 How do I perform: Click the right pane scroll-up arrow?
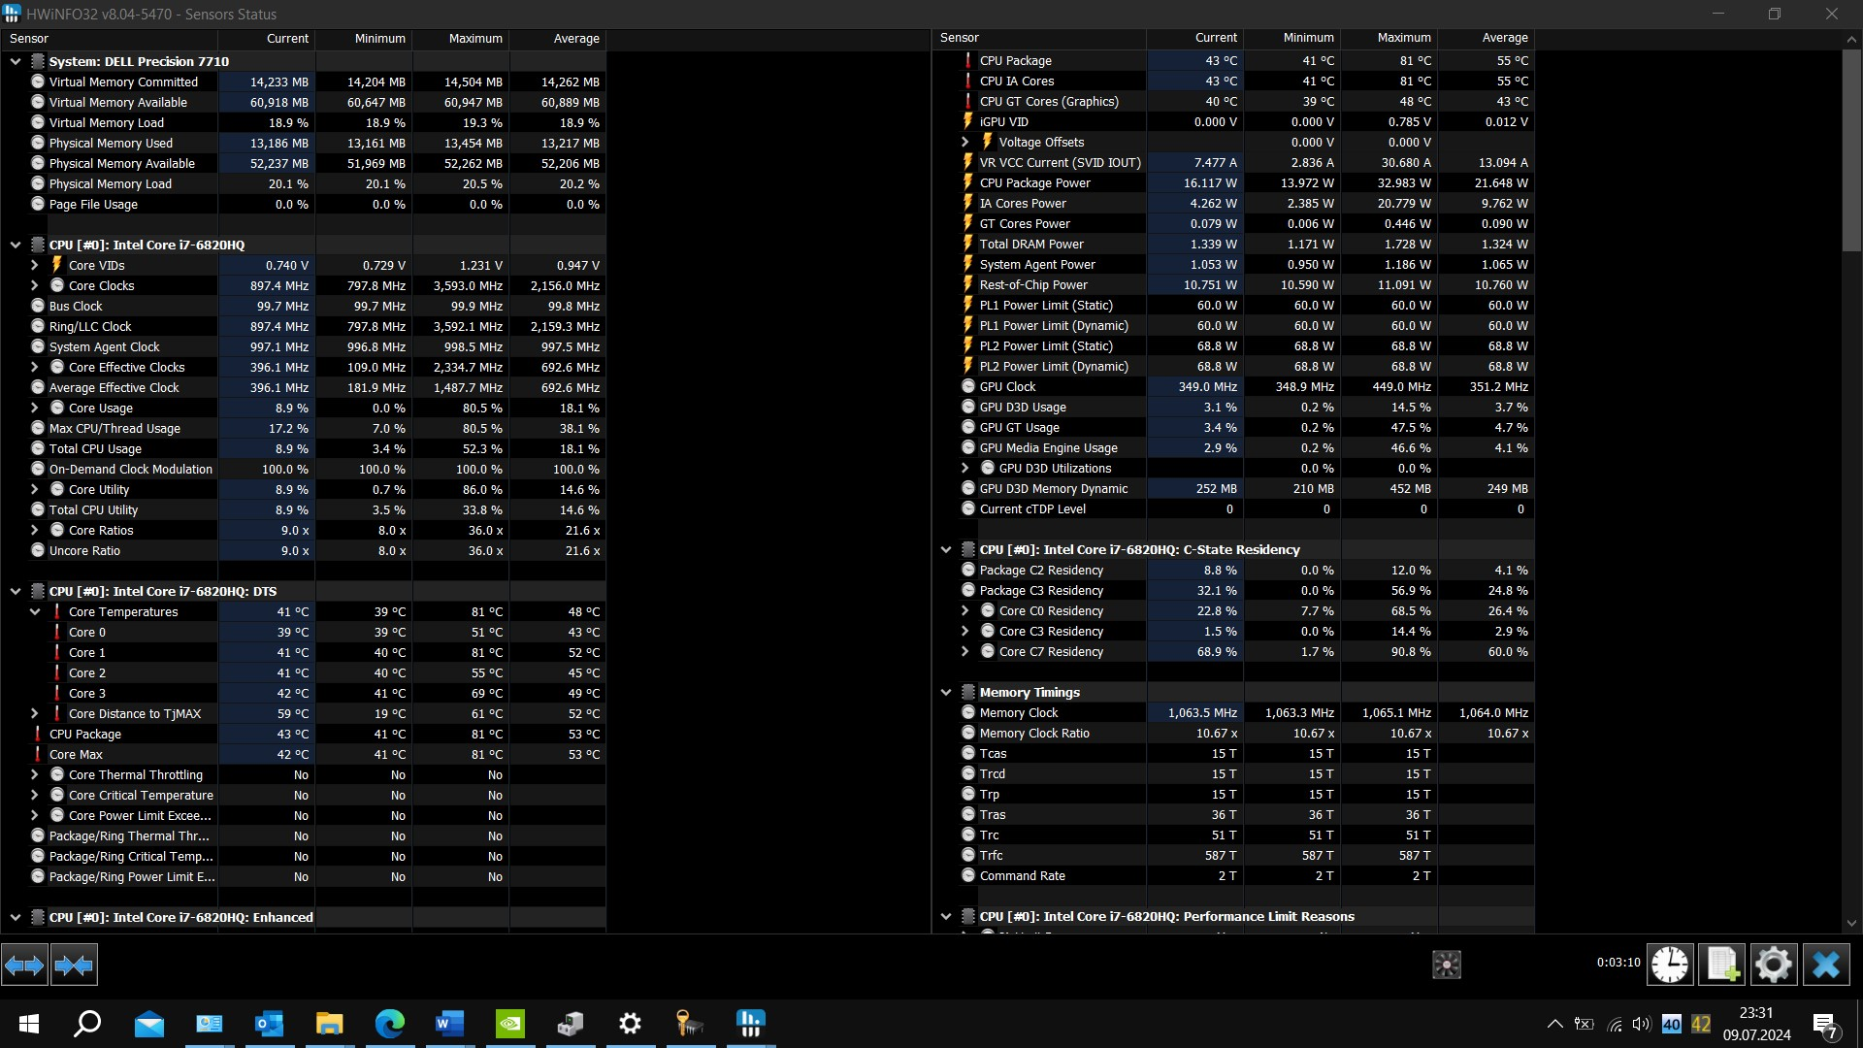point(1851,39)
